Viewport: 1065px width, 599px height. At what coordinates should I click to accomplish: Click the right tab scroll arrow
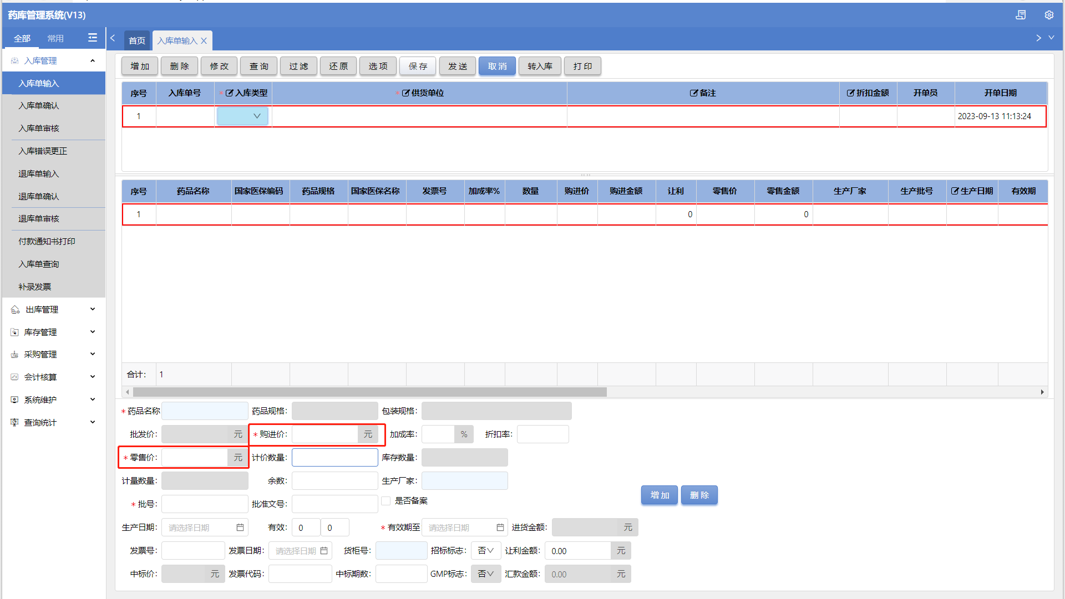coord(1038,38)
